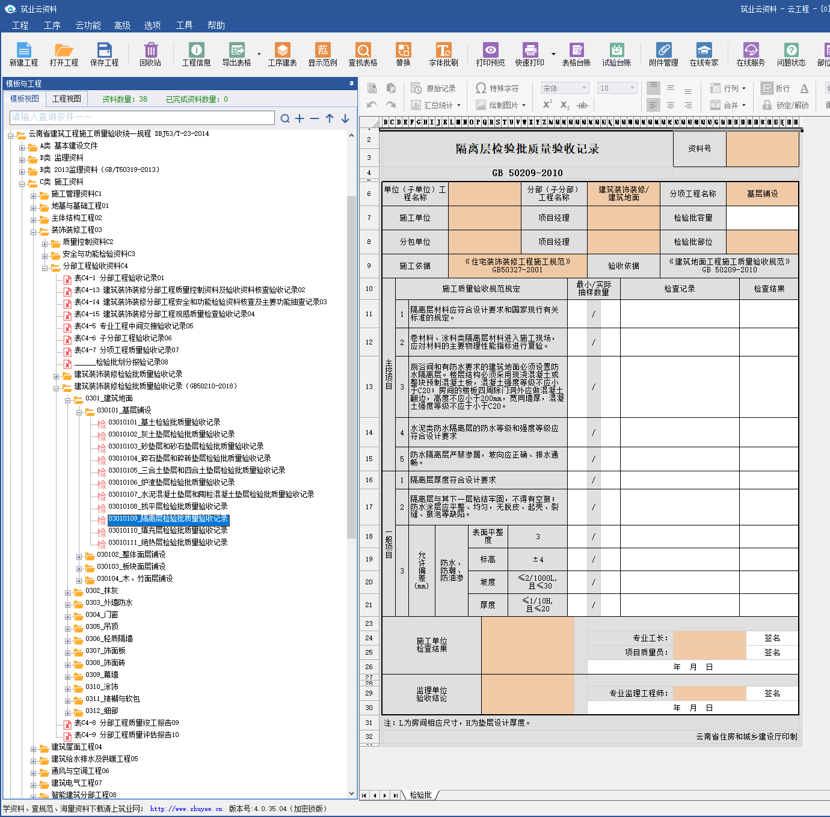Align text right horizontally
The width and height of the screenshot is (830, 817).
[688, 105]
